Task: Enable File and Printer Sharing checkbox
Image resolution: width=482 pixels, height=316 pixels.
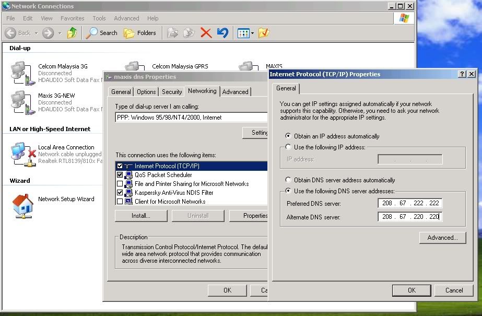Action: [120, 184]
